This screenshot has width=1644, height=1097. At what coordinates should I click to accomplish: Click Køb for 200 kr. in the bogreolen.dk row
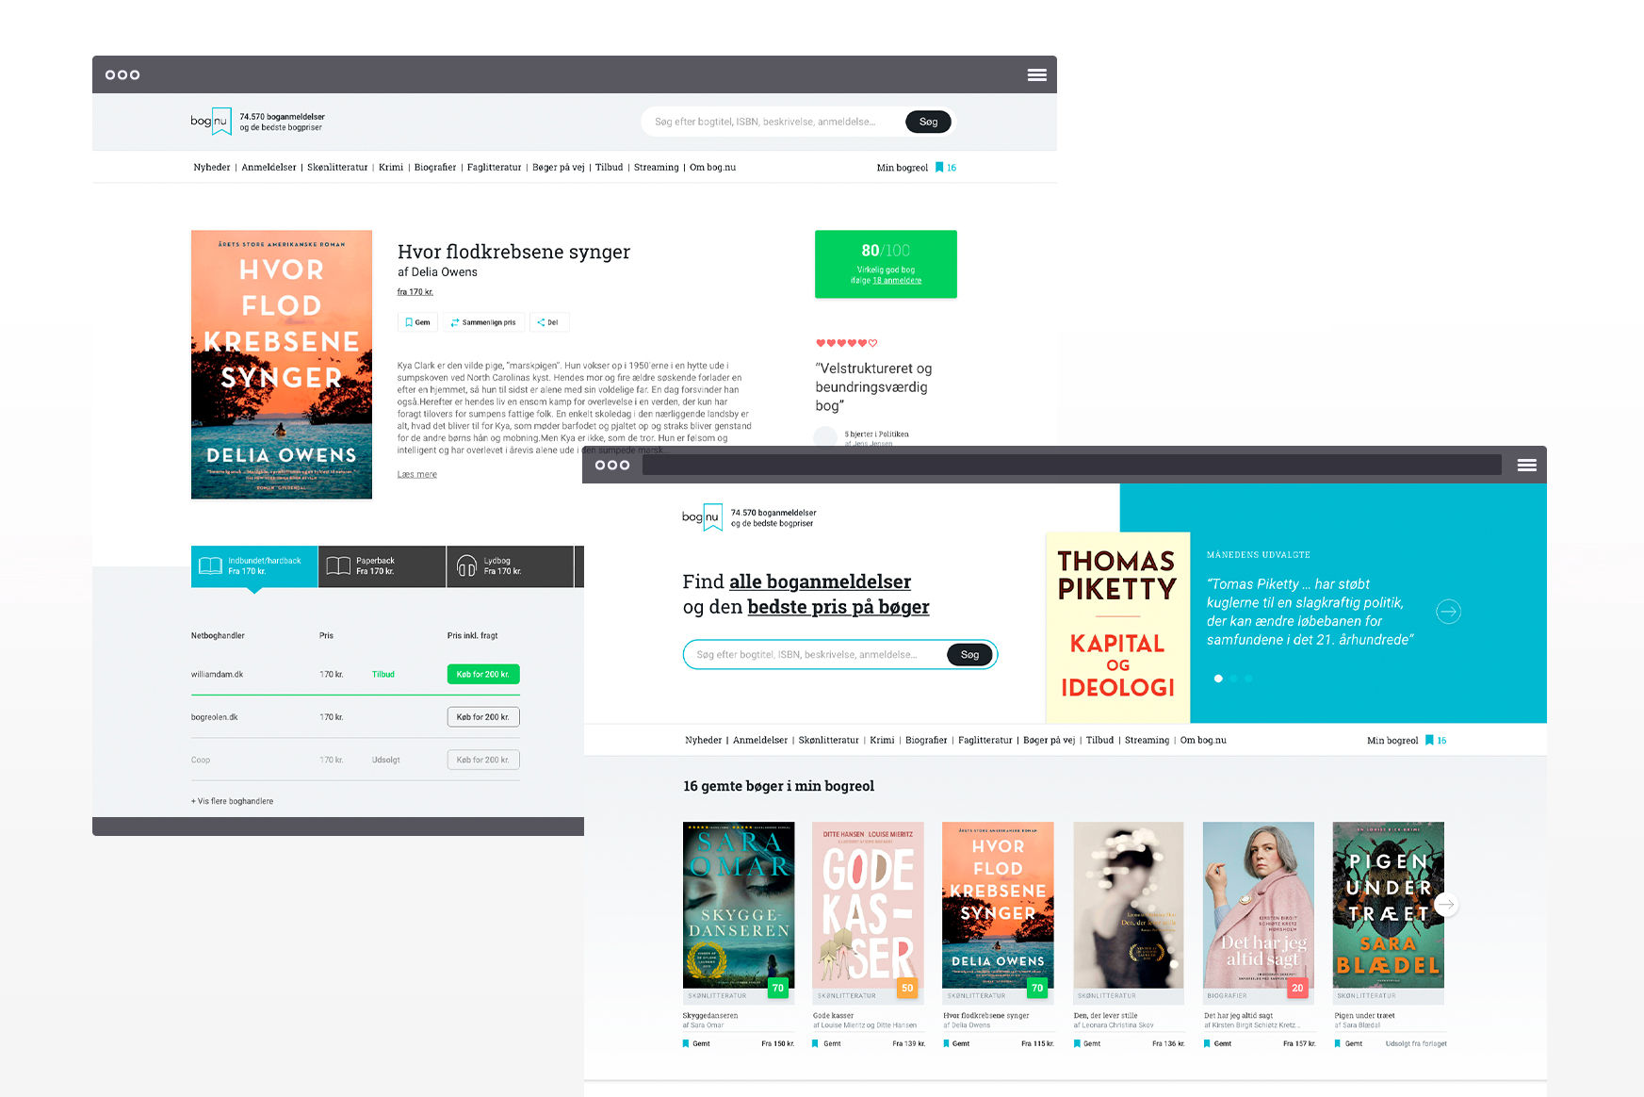point(483,717)
